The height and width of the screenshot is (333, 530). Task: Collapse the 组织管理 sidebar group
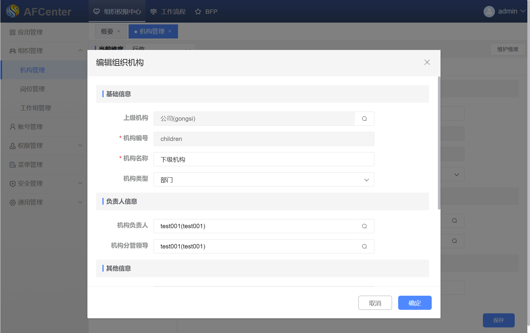tap(80, 51)
